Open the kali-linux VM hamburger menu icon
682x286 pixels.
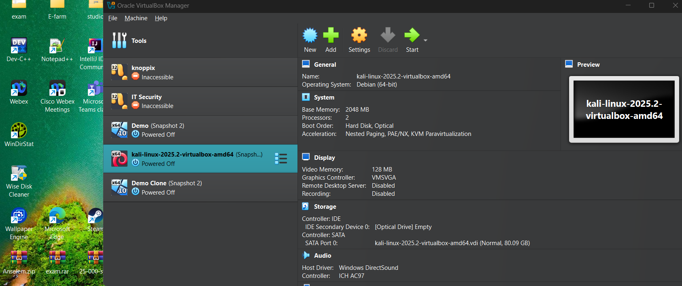281,159
